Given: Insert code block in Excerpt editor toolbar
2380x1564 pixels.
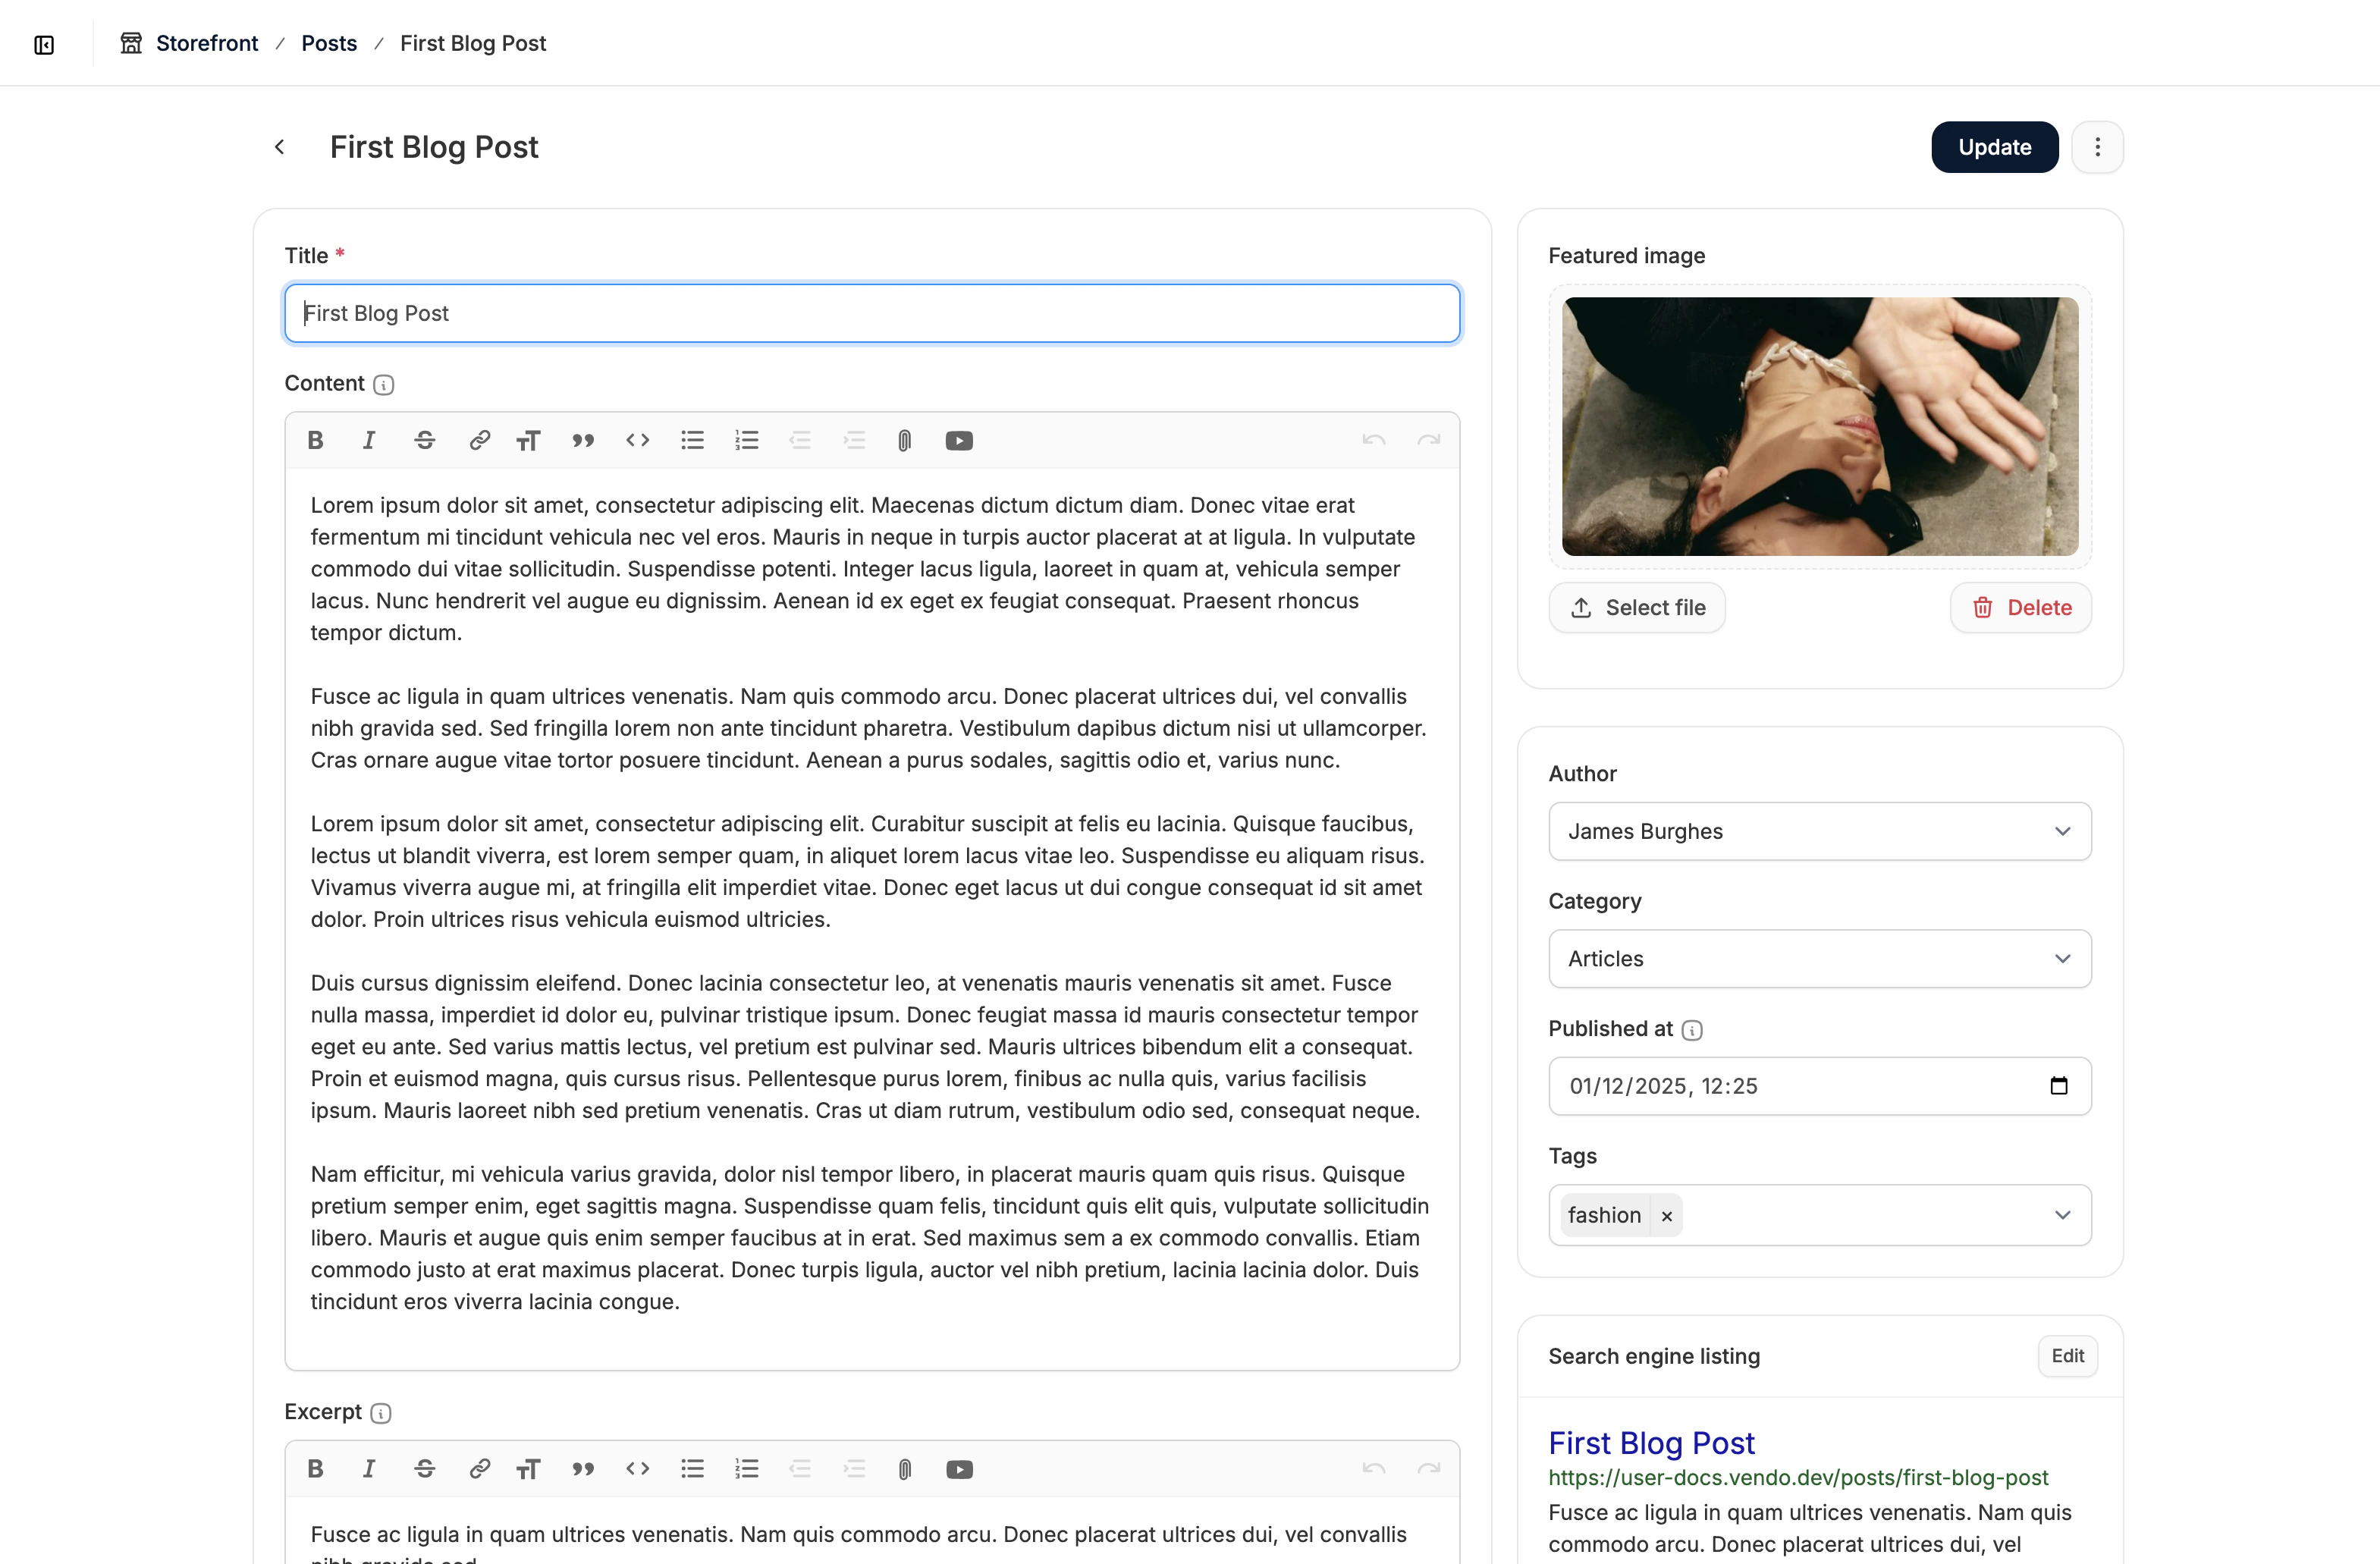Looking at the screenshot, I should (x=637, y=1468).
